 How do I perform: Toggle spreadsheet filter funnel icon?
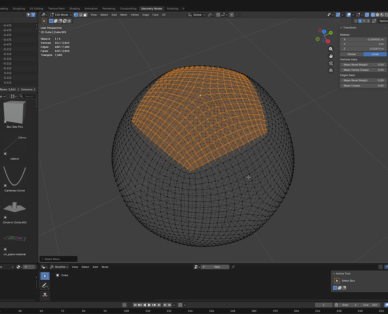coord(33,15)
